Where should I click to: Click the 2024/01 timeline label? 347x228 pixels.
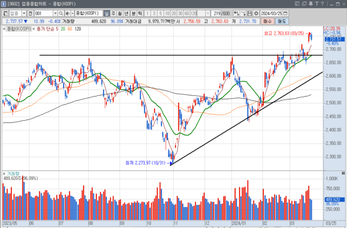coord(239,223)
